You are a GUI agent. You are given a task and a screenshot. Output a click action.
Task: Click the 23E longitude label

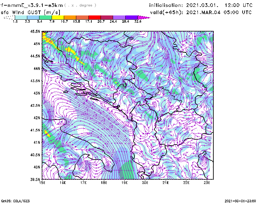tap(207, 183)
